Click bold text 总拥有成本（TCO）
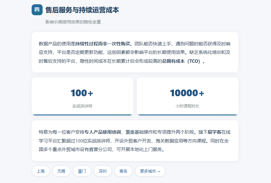Image resolution: width=271 pixels, height=183 pixels. pos(182,61)
